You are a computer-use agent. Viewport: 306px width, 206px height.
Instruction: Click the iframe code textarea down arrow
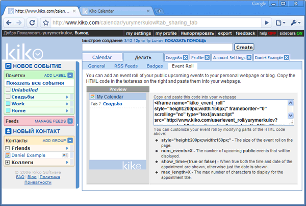pyautogui.click(x=290, y=116)
